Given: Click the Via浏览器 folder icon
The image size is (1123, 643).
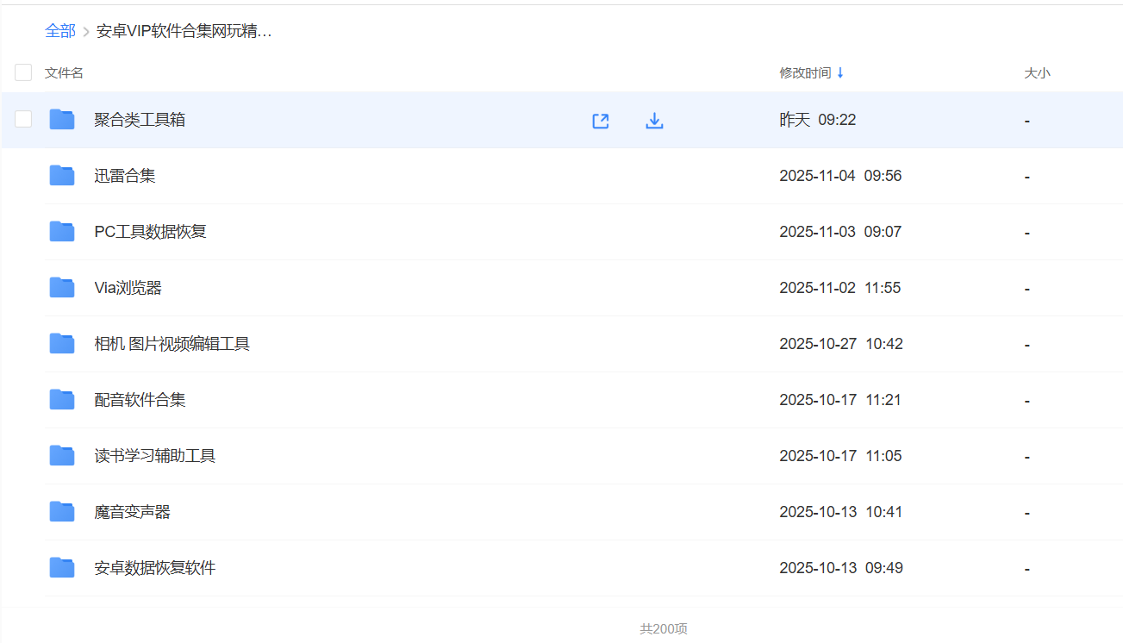Looking at the screenshot, I should [x=62, y=288].
